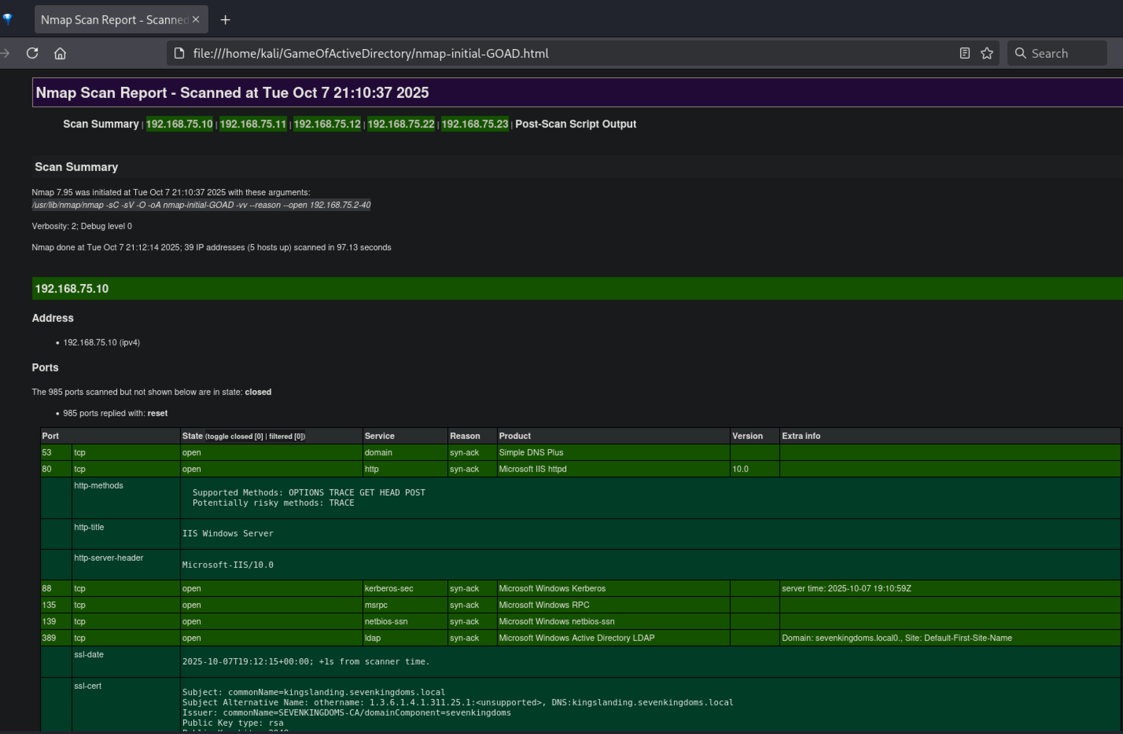Open Post-Scan Script Output link
Viewport: 1123px width, 734px height.
(x=575, y=124)
